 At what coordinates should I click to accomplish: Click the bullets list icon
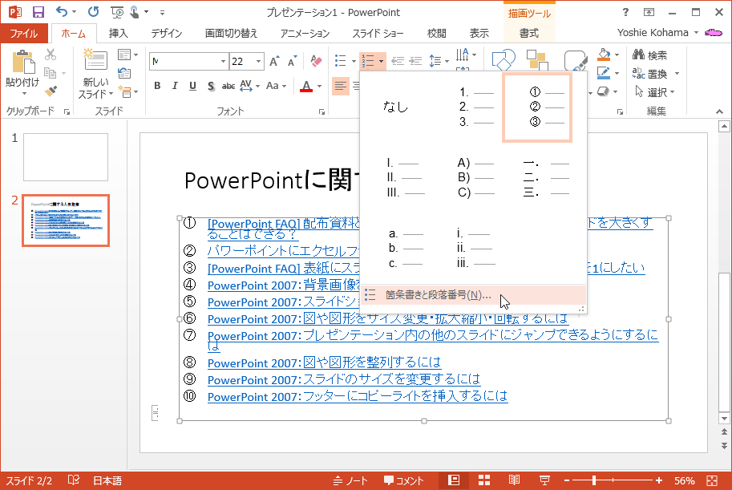click(x=340, y=61)
